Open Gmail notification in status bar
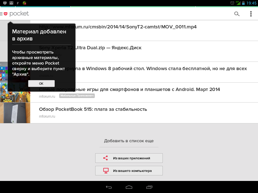 click(x=11, y=3)
